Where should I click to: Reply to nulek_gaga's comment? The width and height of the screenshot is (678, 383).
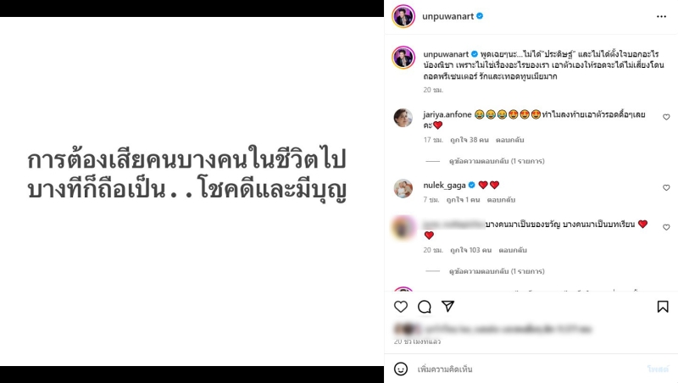pyautogui.click(x=501, y=200)
